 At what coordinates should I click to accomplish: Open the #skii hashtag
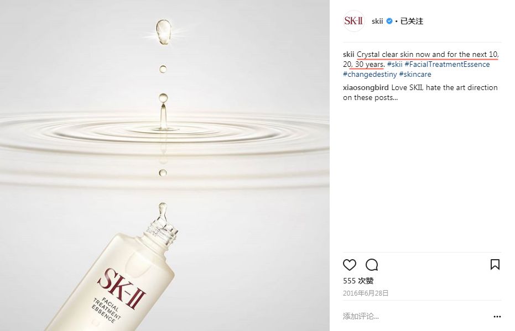394,64
